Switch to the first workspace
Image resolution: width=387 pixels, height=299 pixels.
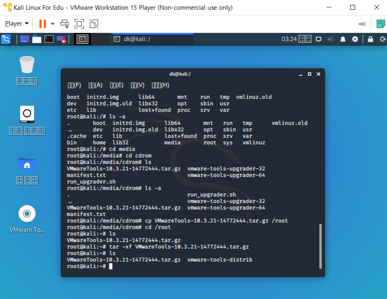pyautogui.click(x=83, y=39)
